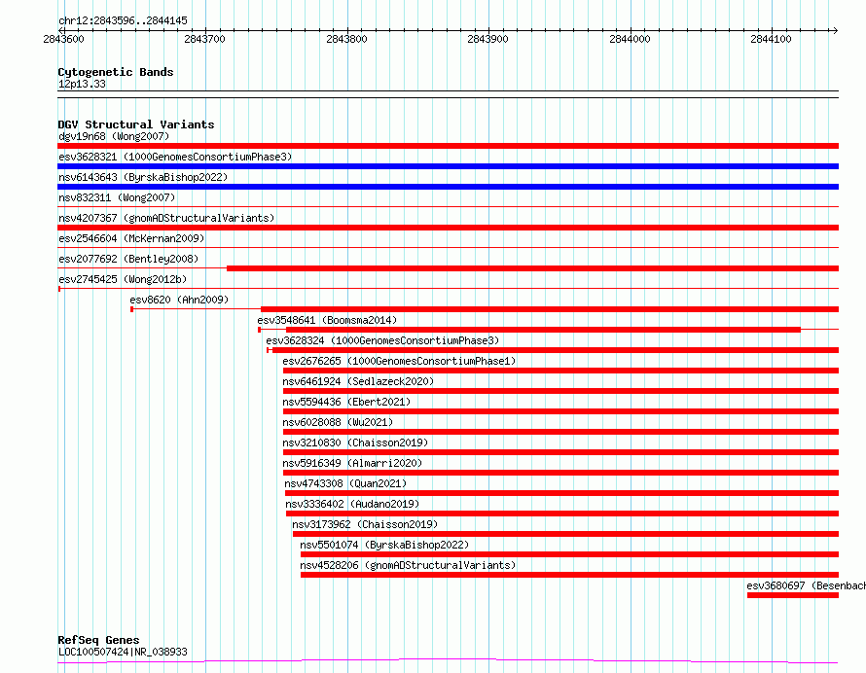Click the thick red bar under esv2077692
The width and height of the screenshot is (866, 673).
(533, 268)
